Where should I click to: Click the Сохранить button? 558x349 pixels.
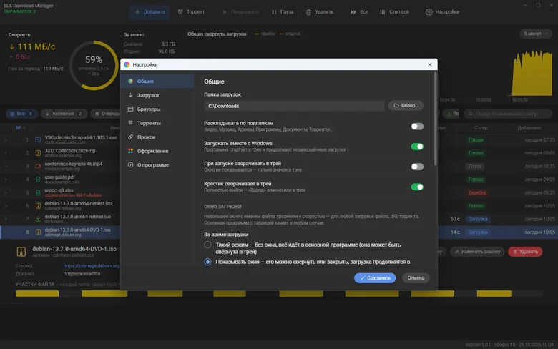375,278
